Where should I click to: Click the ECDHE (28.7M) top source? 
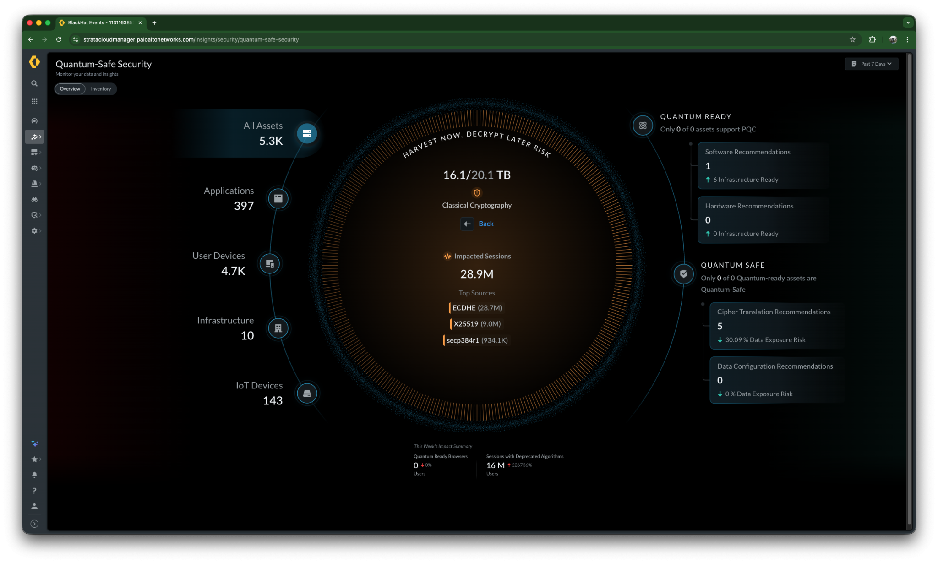coord(476,308)
